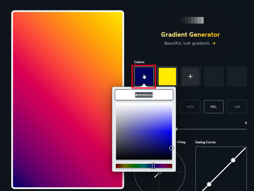254x191 pixels.
Task: Choose LAB color mode
Action: [237, 107]
